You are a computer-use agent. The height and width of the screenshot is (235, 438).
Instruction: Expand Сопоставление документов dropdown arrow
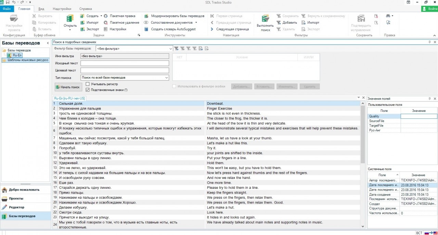pos(196,23)
